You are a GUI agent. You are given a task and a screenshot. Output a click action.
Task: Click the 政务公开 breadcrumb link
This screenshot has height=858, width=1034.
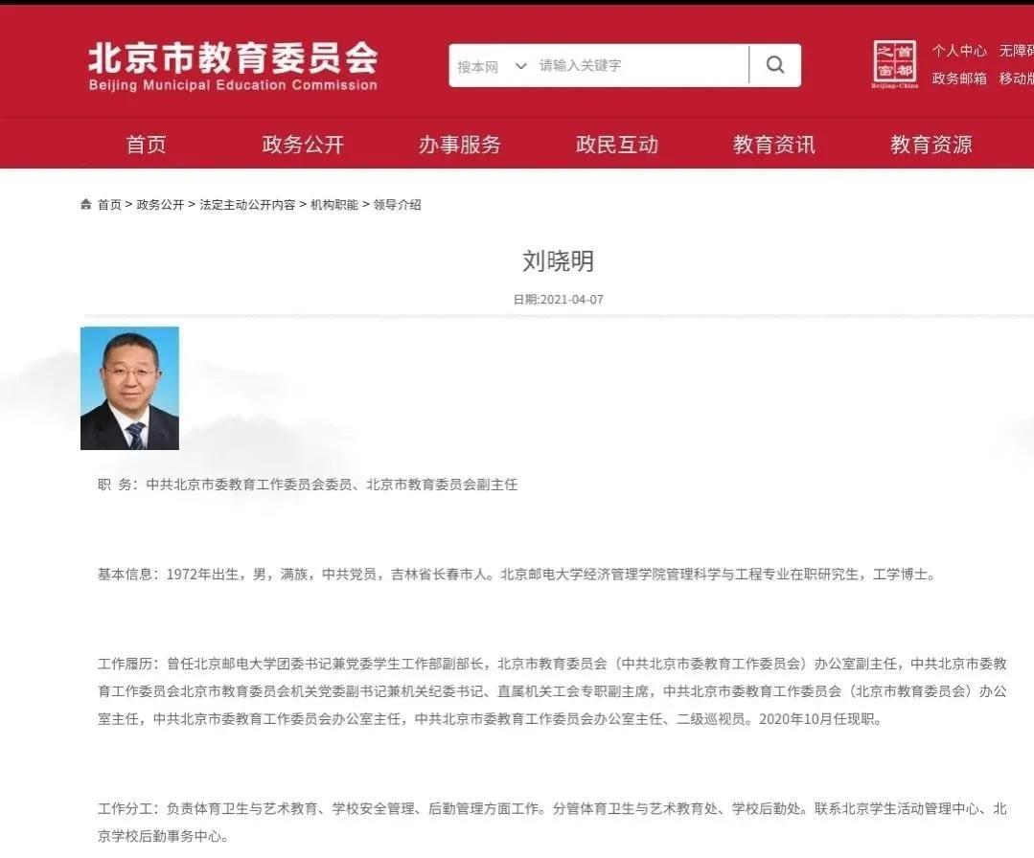(160, 205)
